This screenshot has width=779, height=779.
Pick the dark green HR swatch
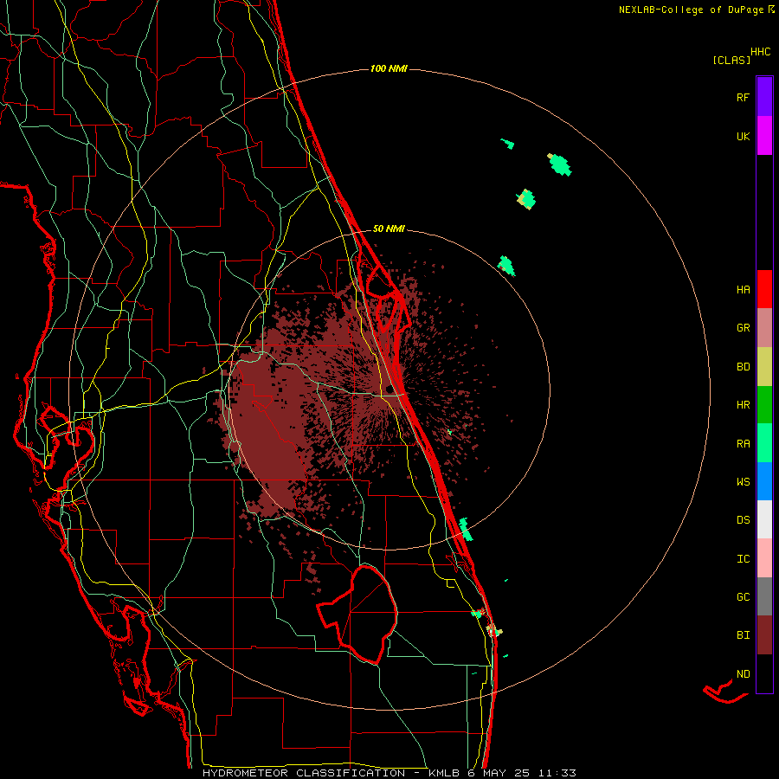click(x=764, y=405)
